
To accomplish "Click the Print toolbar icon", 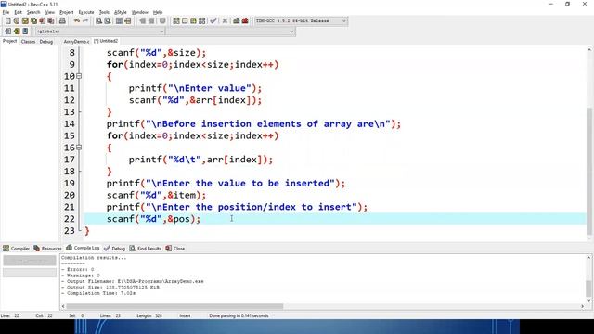I will tap(62, 20).
